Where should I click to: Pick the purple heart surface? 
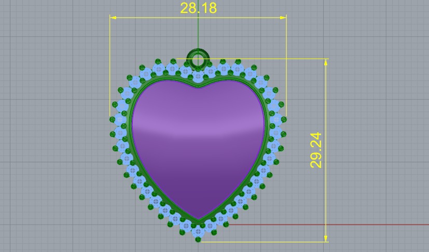(198, 149)
